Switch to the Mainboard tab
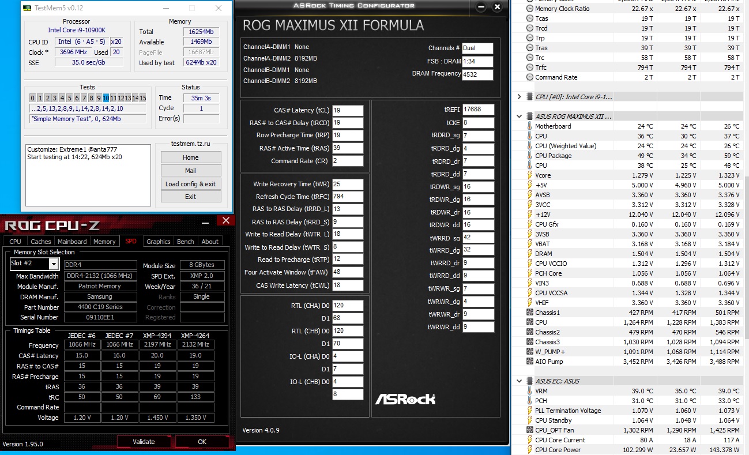This screenshot has width=749, height=455. pyautogui.click(x=72, y=242)
